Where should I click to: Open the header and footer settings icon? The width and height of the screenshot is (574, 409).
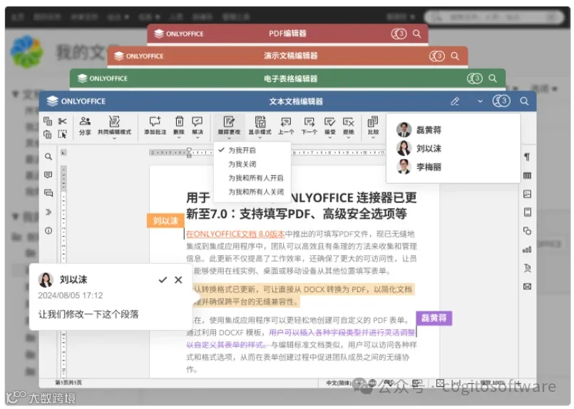527,212
